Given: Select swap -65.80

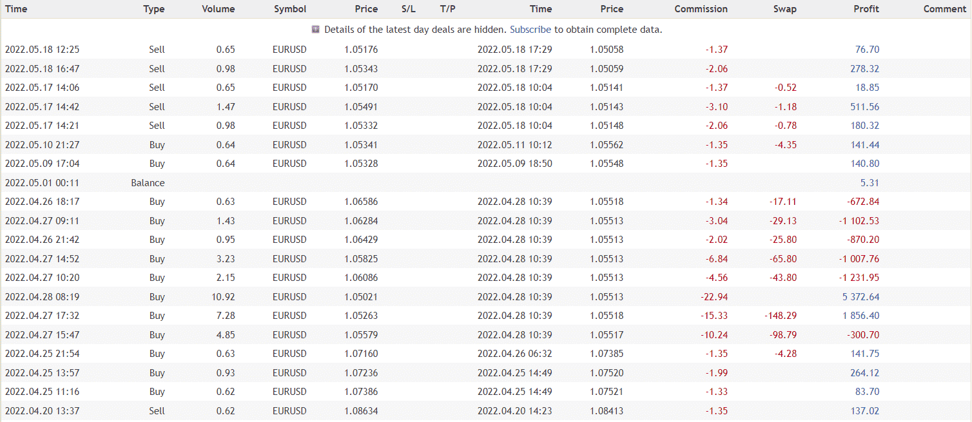Looking at the screenshot, I should click(783, 259).
